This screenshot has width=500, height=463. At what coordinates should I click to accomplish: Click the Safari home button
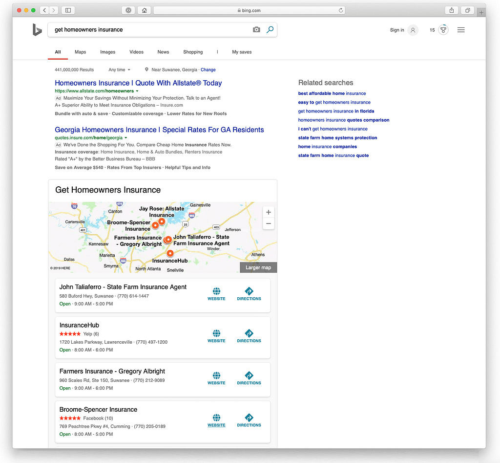(x=144, y=10)
